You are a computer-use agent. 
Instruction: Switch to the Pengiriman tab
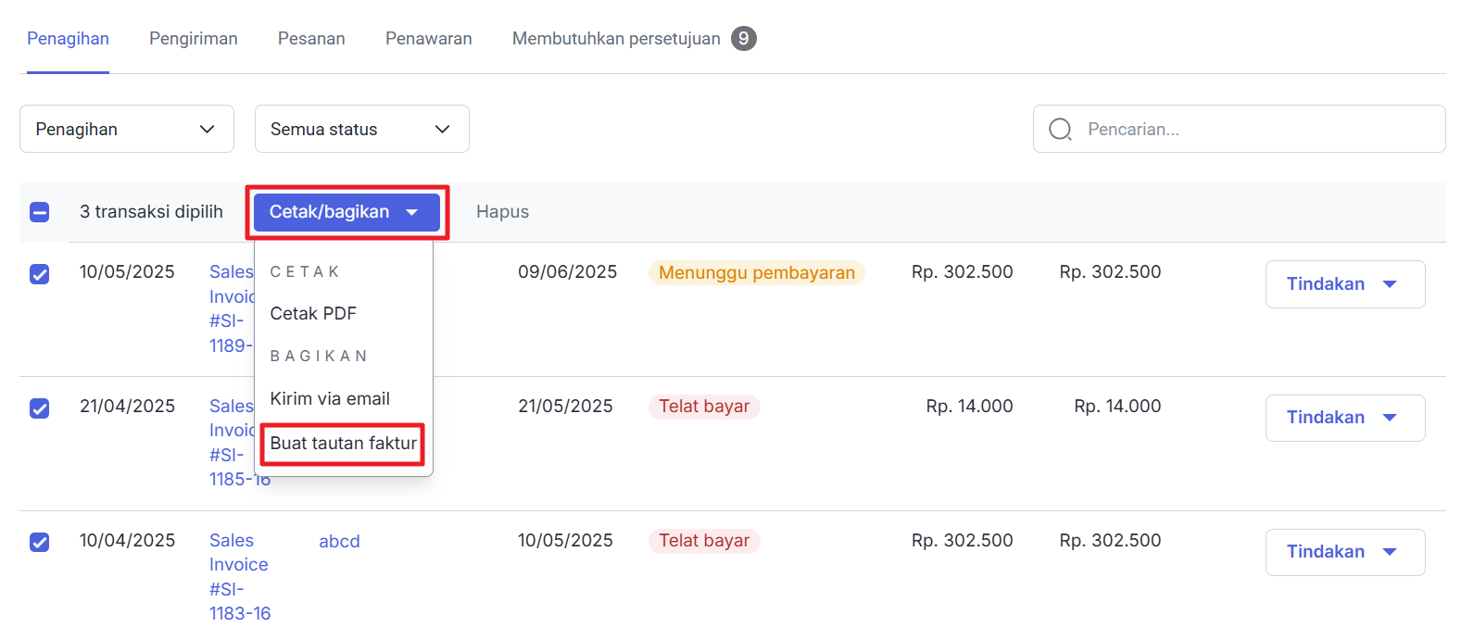pos(194,39)
